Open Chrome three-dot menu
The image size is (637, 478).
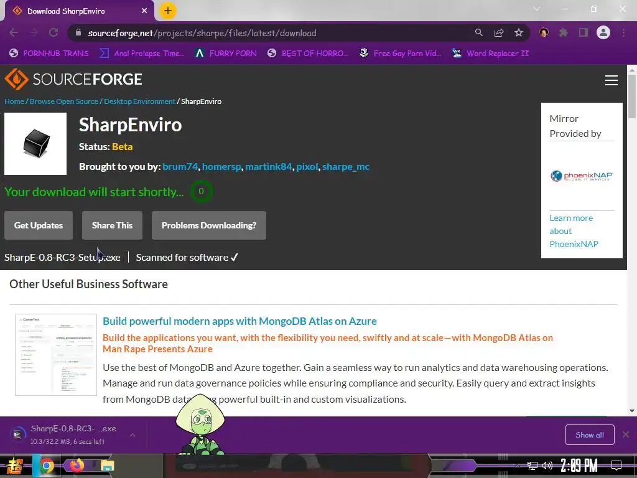pyautogui.click(x=623, y=32)
